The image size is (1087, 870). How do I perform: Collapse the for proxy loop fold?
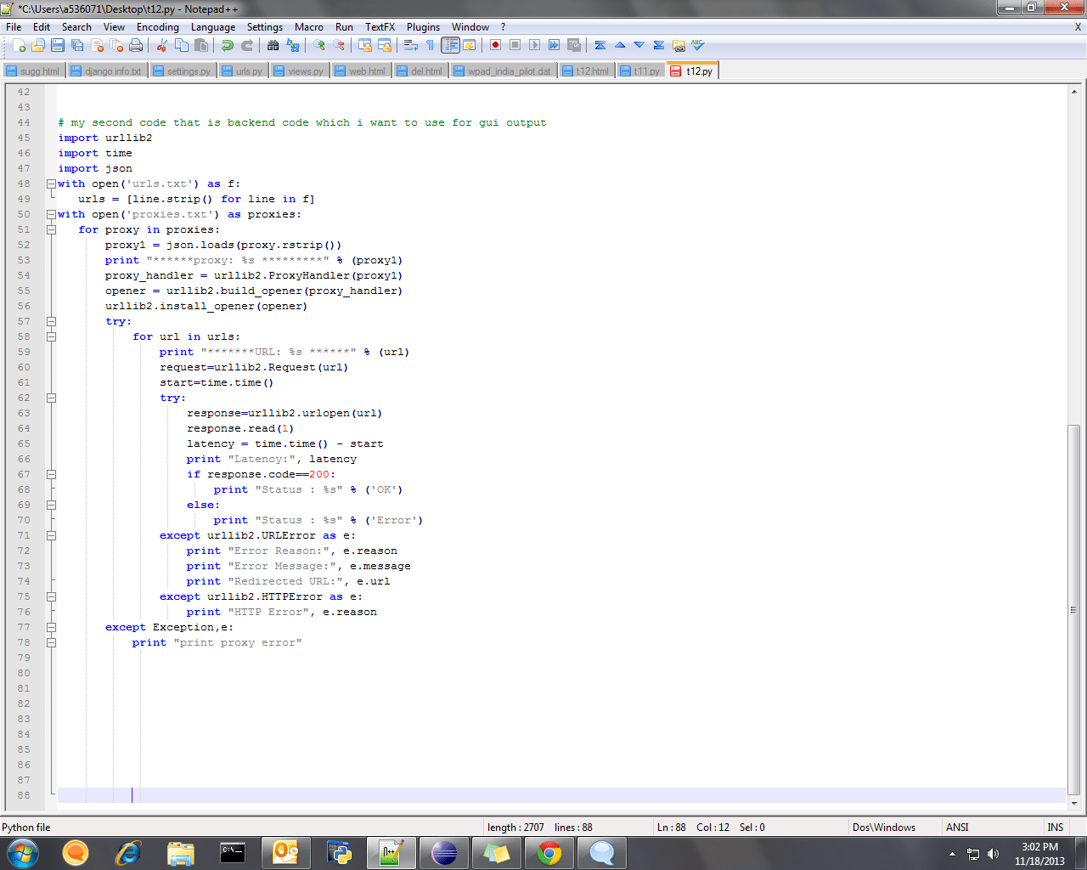pyautogui.click(x=52, y=229)
